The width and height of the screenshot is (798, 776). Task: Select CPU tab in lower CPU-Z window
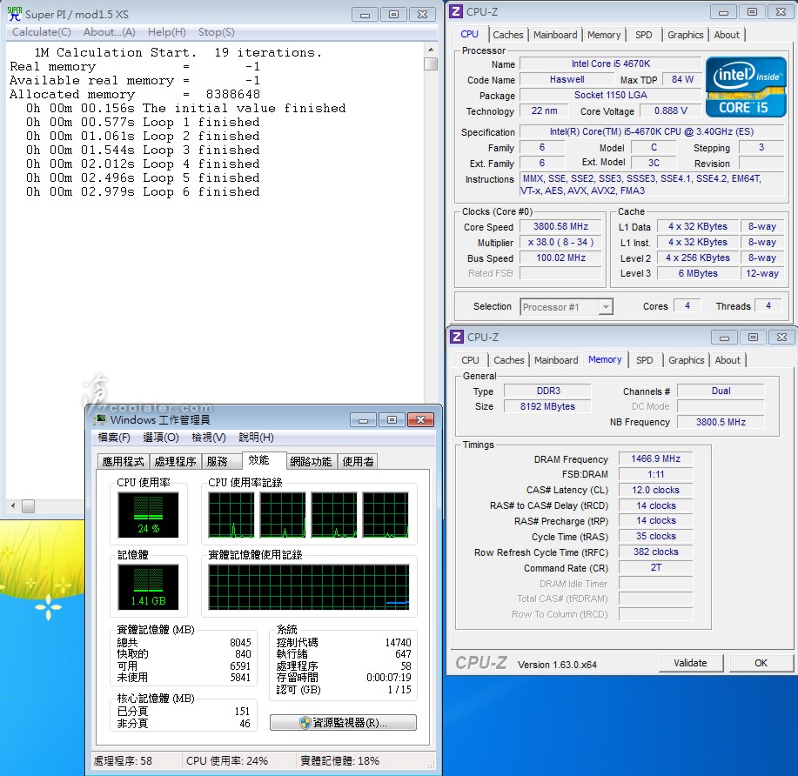[x=470, y=360]
